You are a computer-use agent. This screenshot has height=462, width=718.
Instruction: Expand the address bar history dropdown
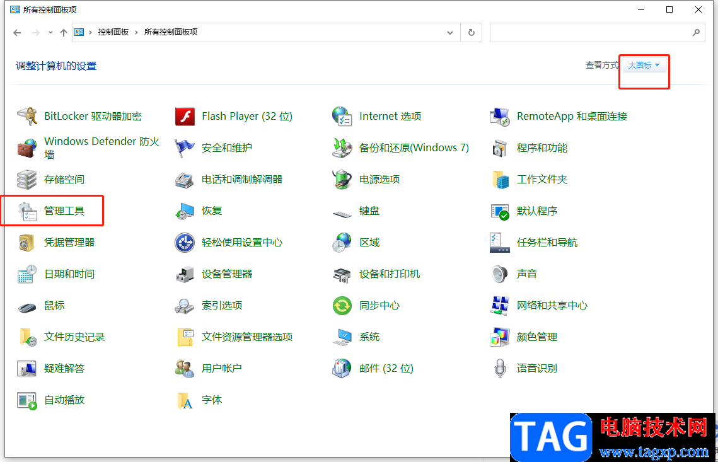click(450, 33)
